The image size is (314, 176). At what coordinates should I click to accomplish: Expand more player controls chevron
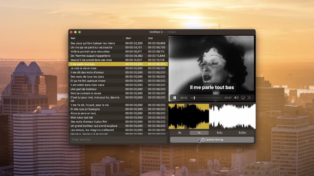(249, 98)
